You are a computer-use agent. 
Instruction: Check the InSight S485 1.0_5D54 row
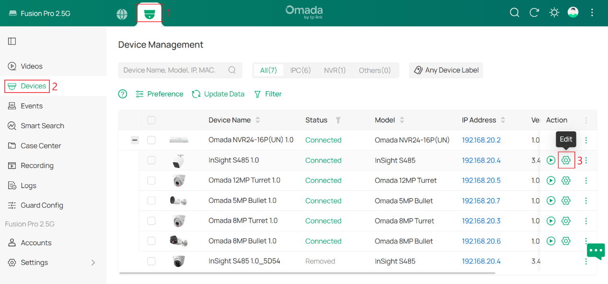point(152,261)
